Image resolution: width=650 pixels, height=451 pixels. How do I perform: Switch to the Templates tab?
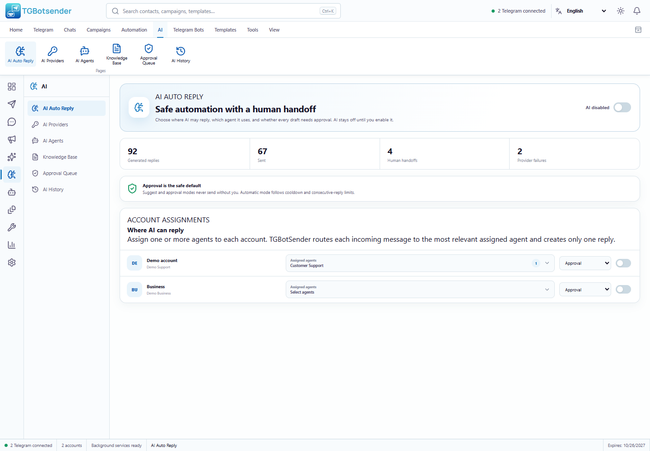click(x=225, y=30)
